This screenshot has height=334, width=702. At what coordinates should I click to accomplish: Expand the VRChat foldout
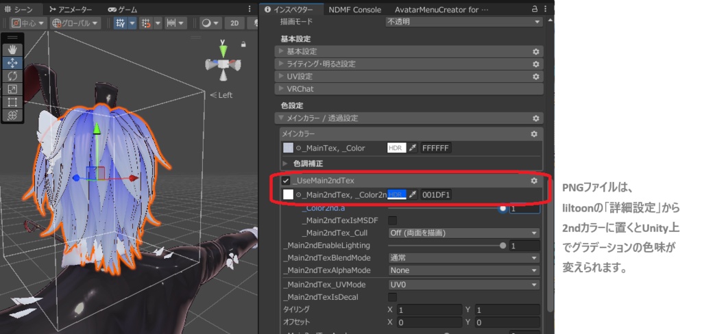click(281, 88)
